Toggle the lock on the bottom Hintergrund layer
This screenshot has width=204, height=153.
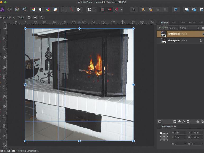point(201,40)
